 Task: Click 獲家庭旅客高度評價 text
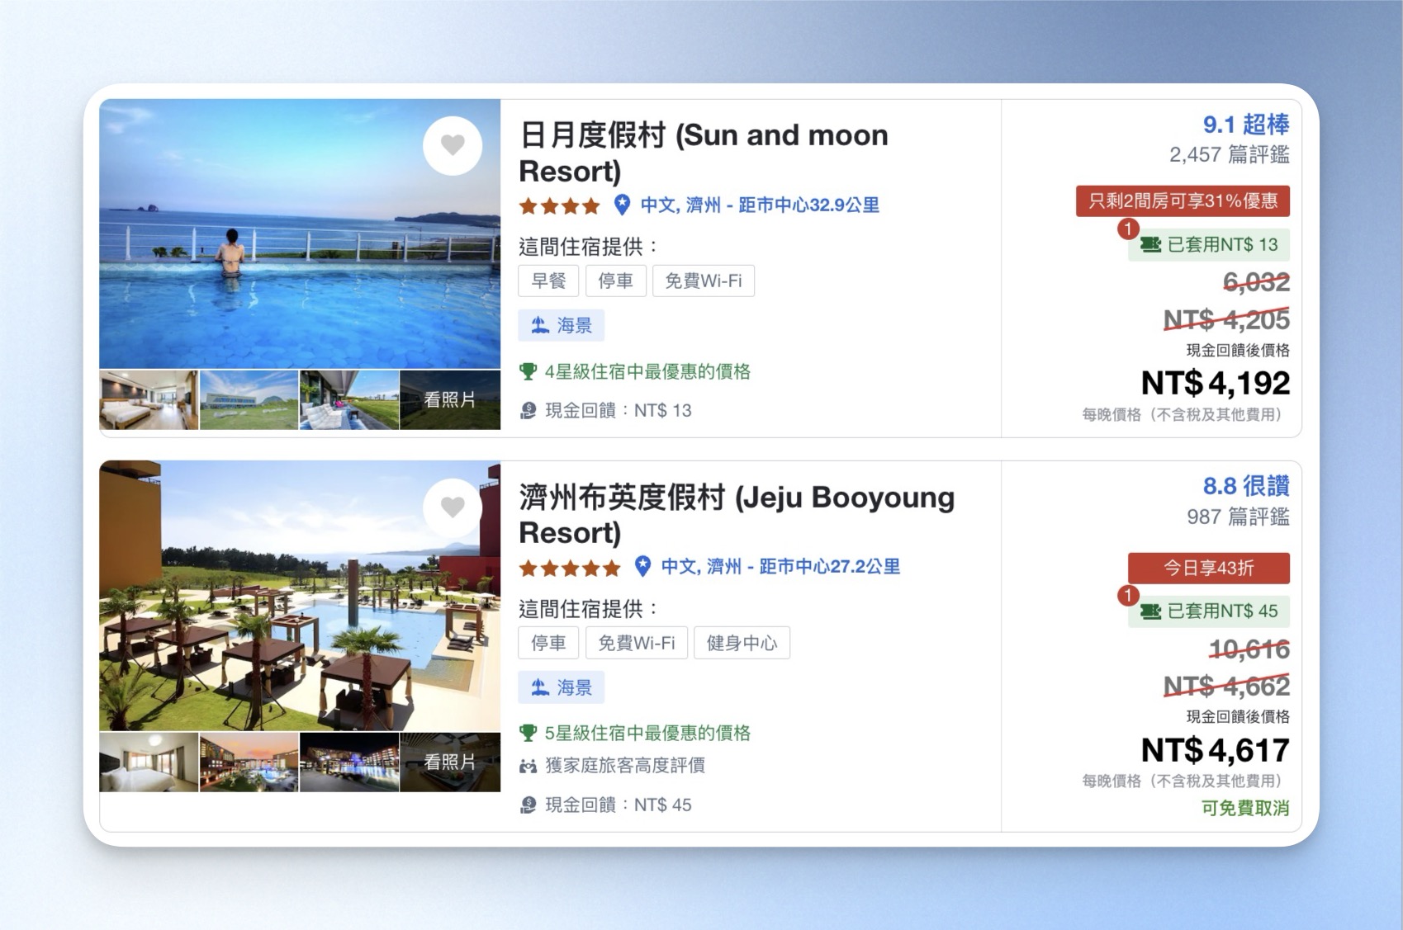625,766
